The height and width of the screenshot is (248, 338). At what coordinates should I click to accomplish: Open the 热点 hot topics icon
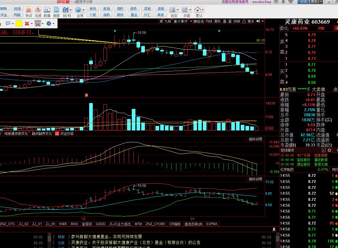(x=29, y=10)
